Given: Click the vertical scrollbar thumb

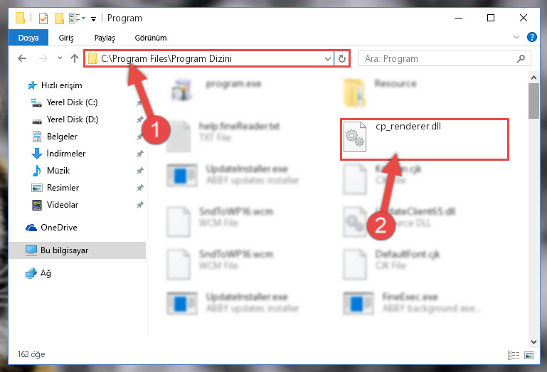Looking at the screenshot, I should pyautogui.click(x=533, y=101).
